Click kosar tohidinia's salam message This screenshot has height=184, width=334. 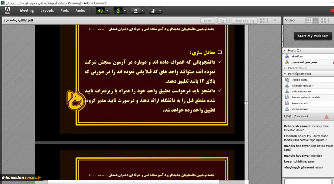(299, 161)
